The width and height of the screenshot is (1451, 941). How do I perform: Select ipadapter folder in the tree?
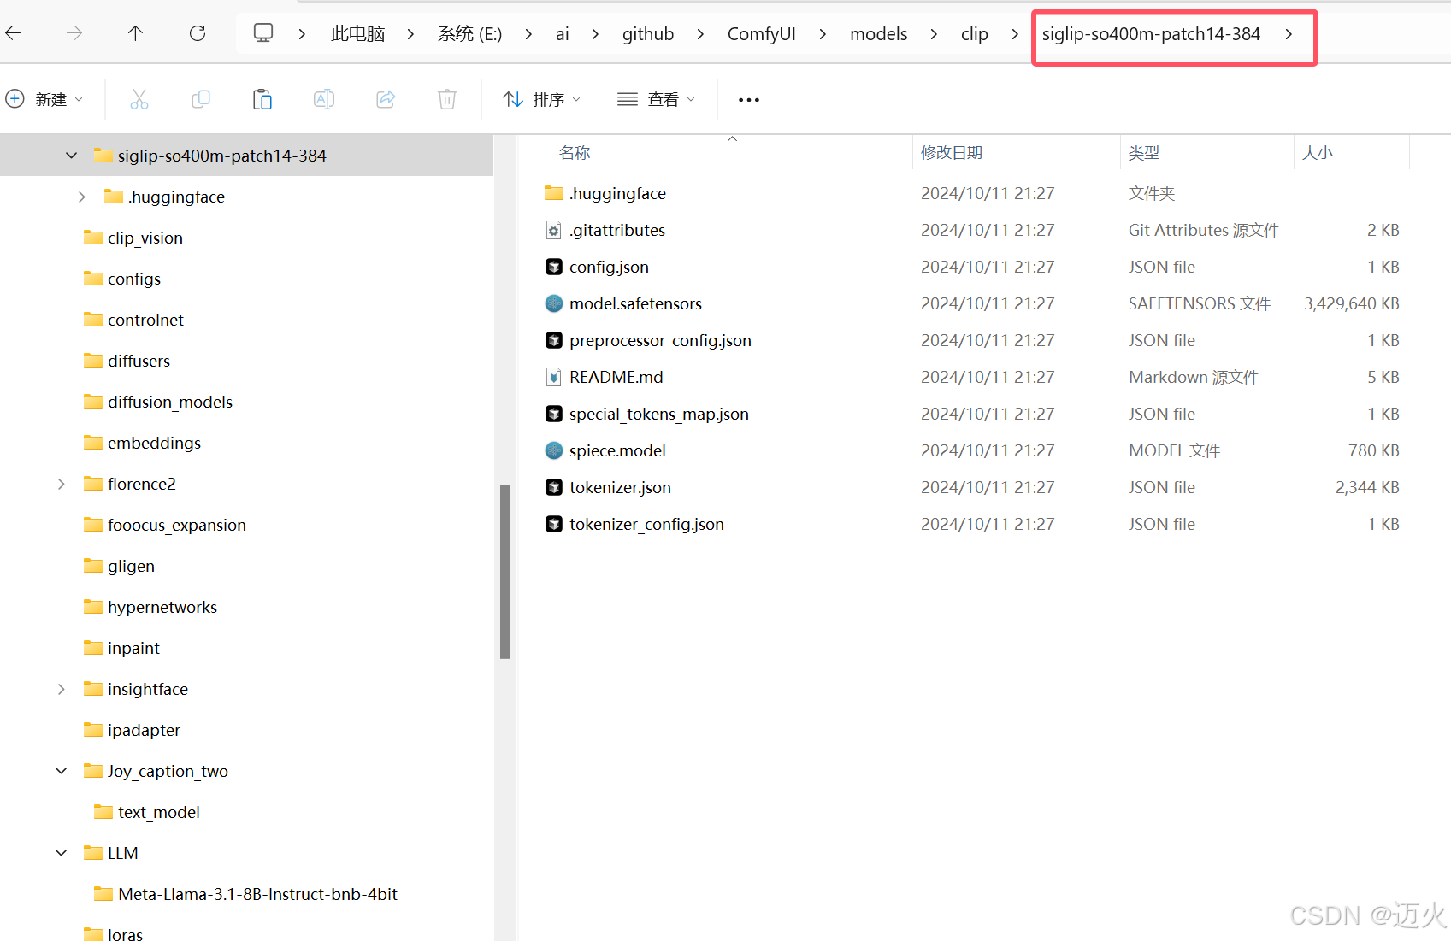click(133, 730)
